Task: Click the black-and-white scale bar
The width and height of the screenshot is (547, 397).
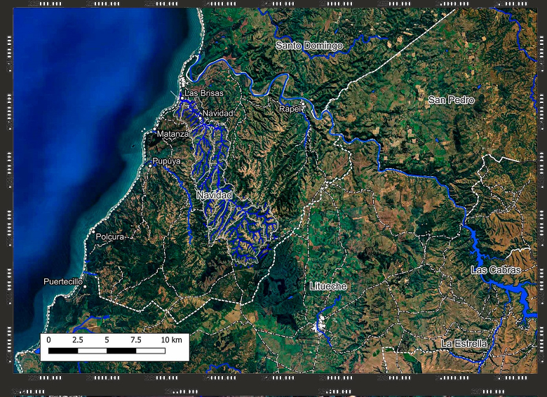Action: coord(107,350)
